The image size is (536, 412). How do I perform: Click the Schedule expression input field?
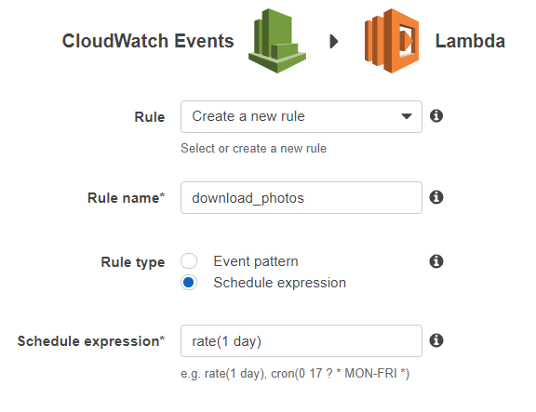tap(301, 340)
